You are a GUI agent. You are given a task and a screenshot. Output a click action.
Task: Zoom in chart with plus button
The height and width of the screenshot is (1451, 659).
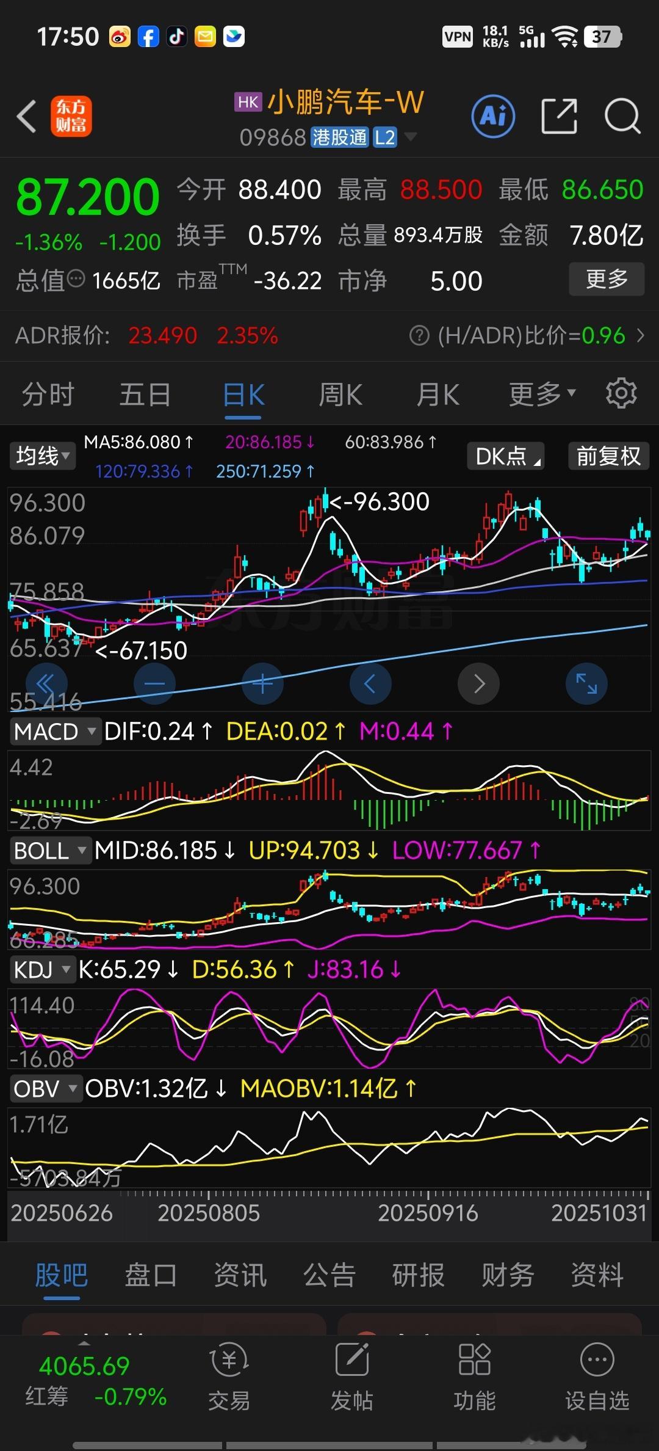[x=262, y=683]
